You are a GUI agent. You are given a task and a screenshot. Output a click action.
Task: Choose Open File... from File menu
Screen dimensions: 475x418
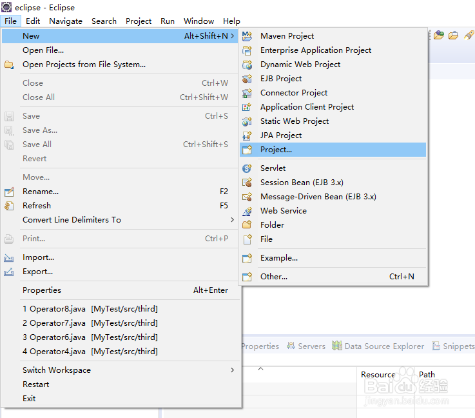click(x=120, y=50)
